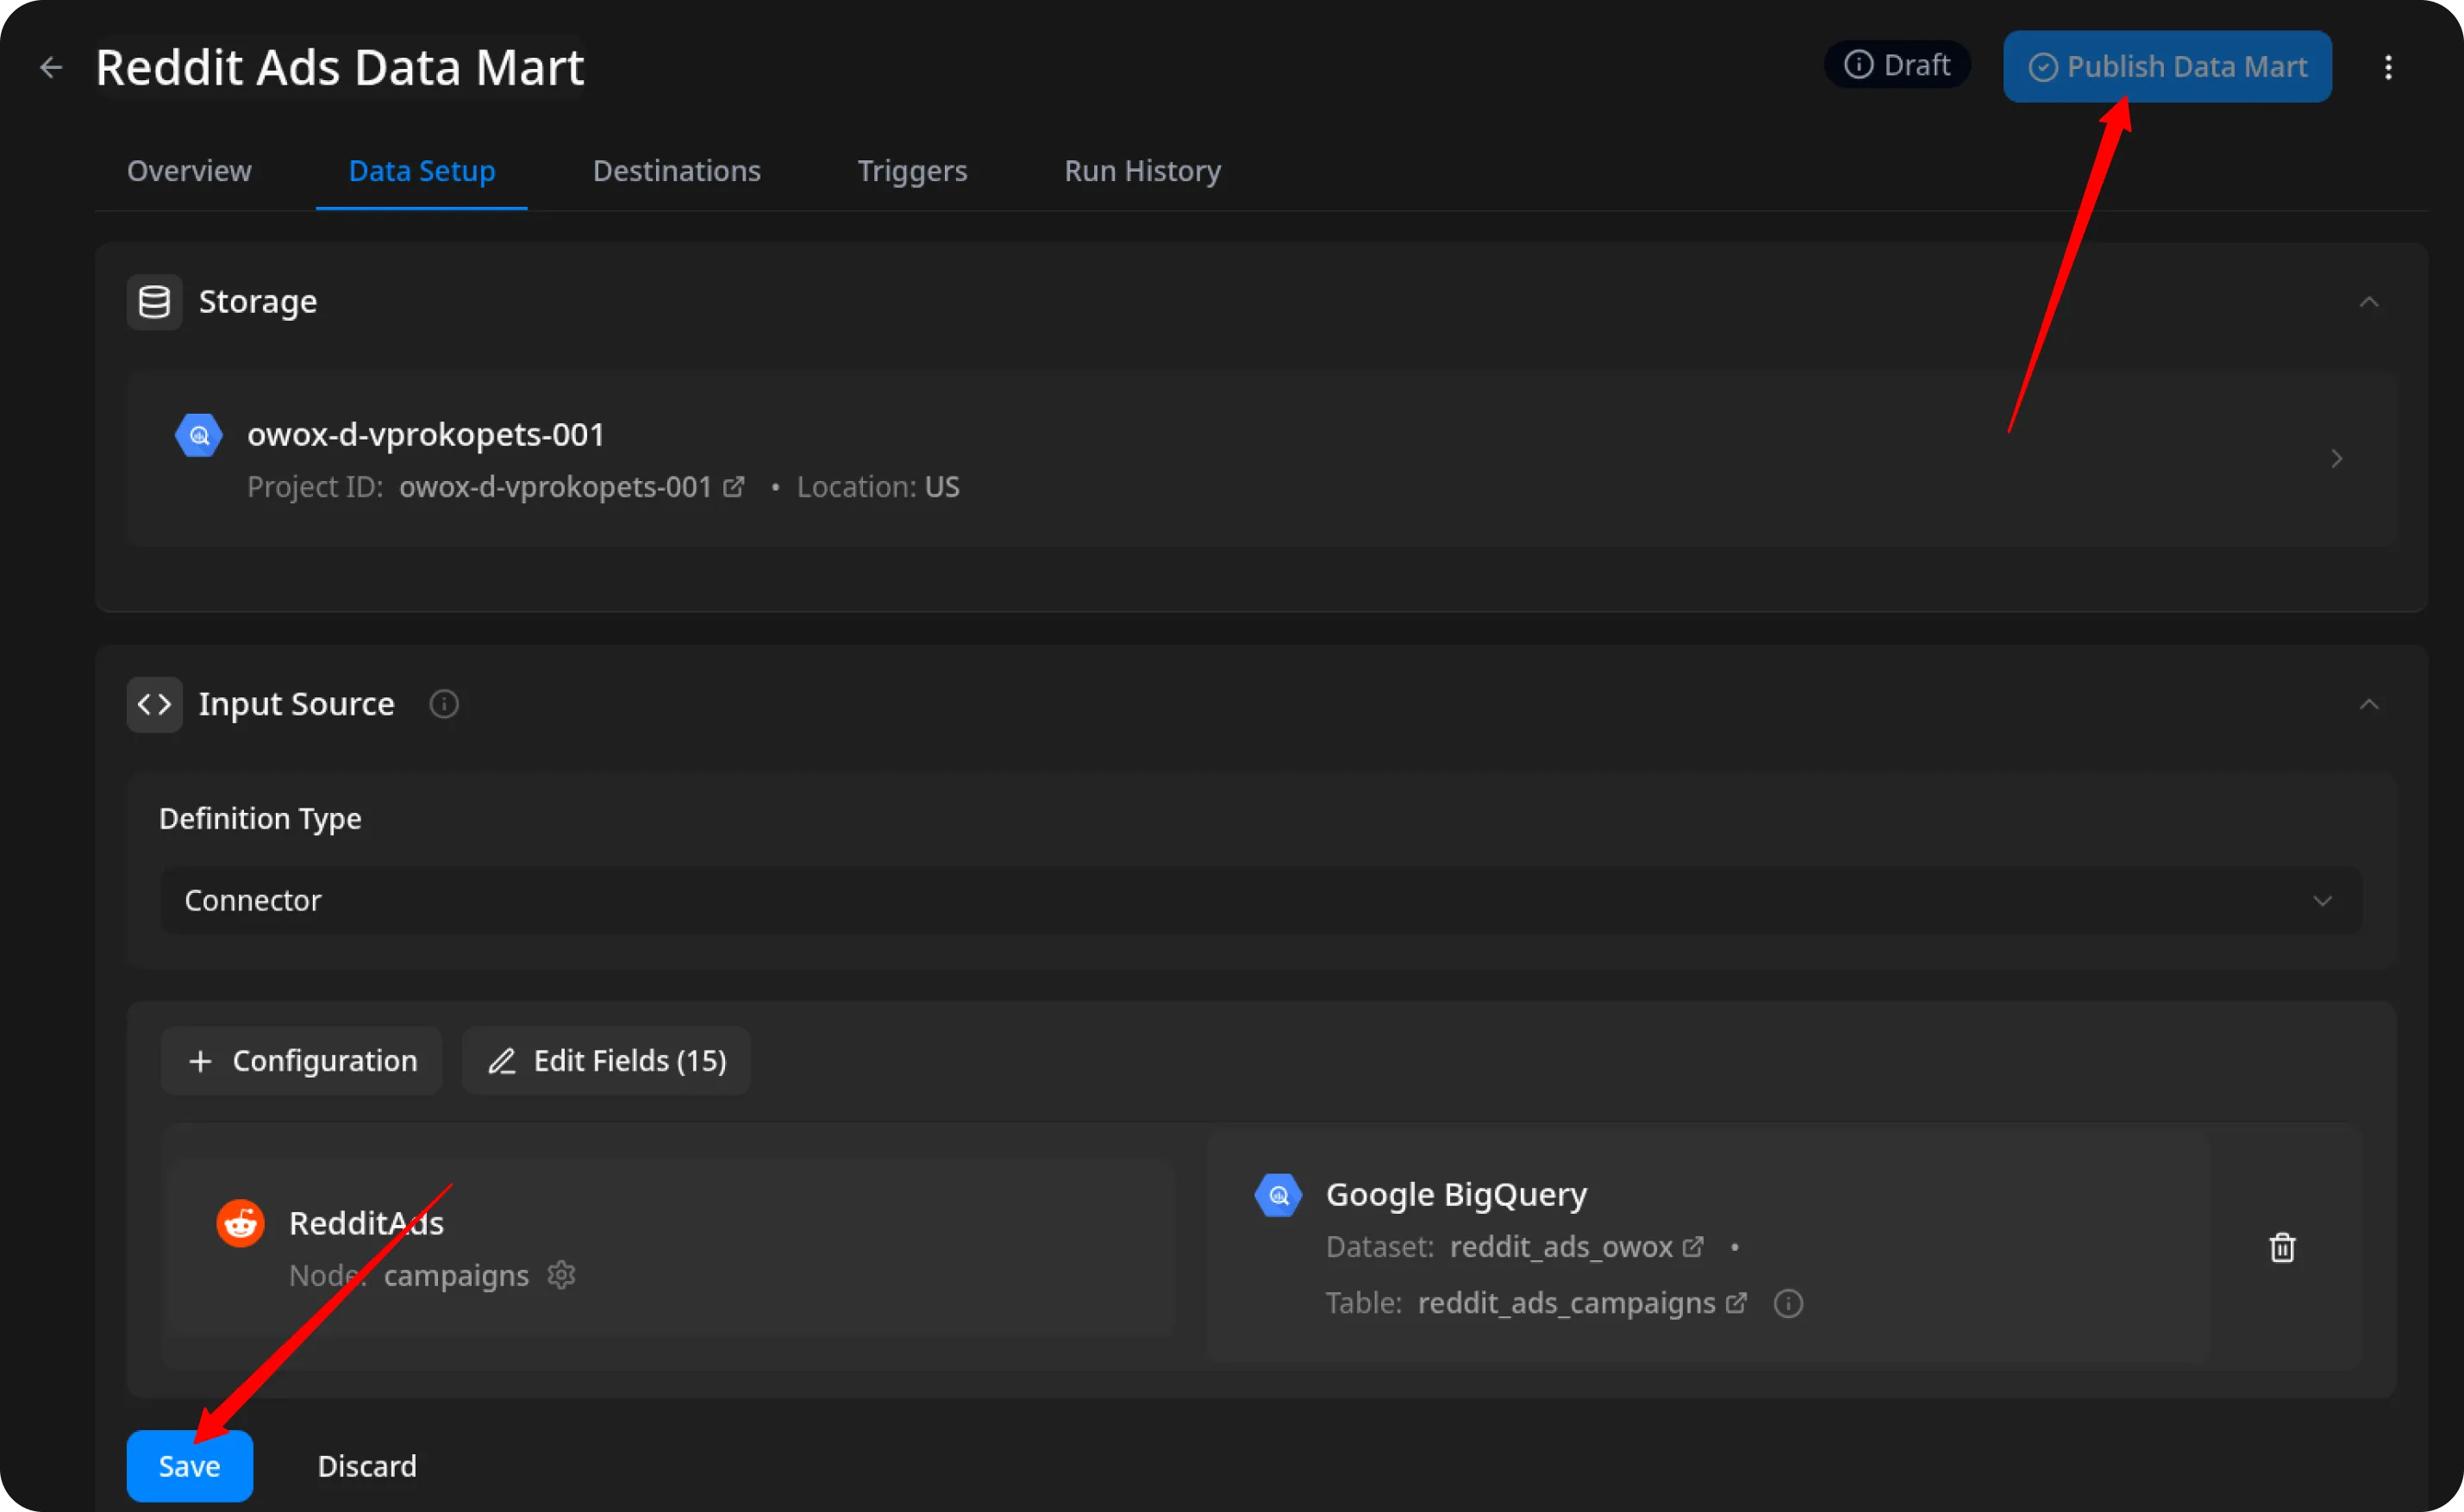
Task: Open Project ID external link icon
Action: pyautogui.click(x=734, y=487)
